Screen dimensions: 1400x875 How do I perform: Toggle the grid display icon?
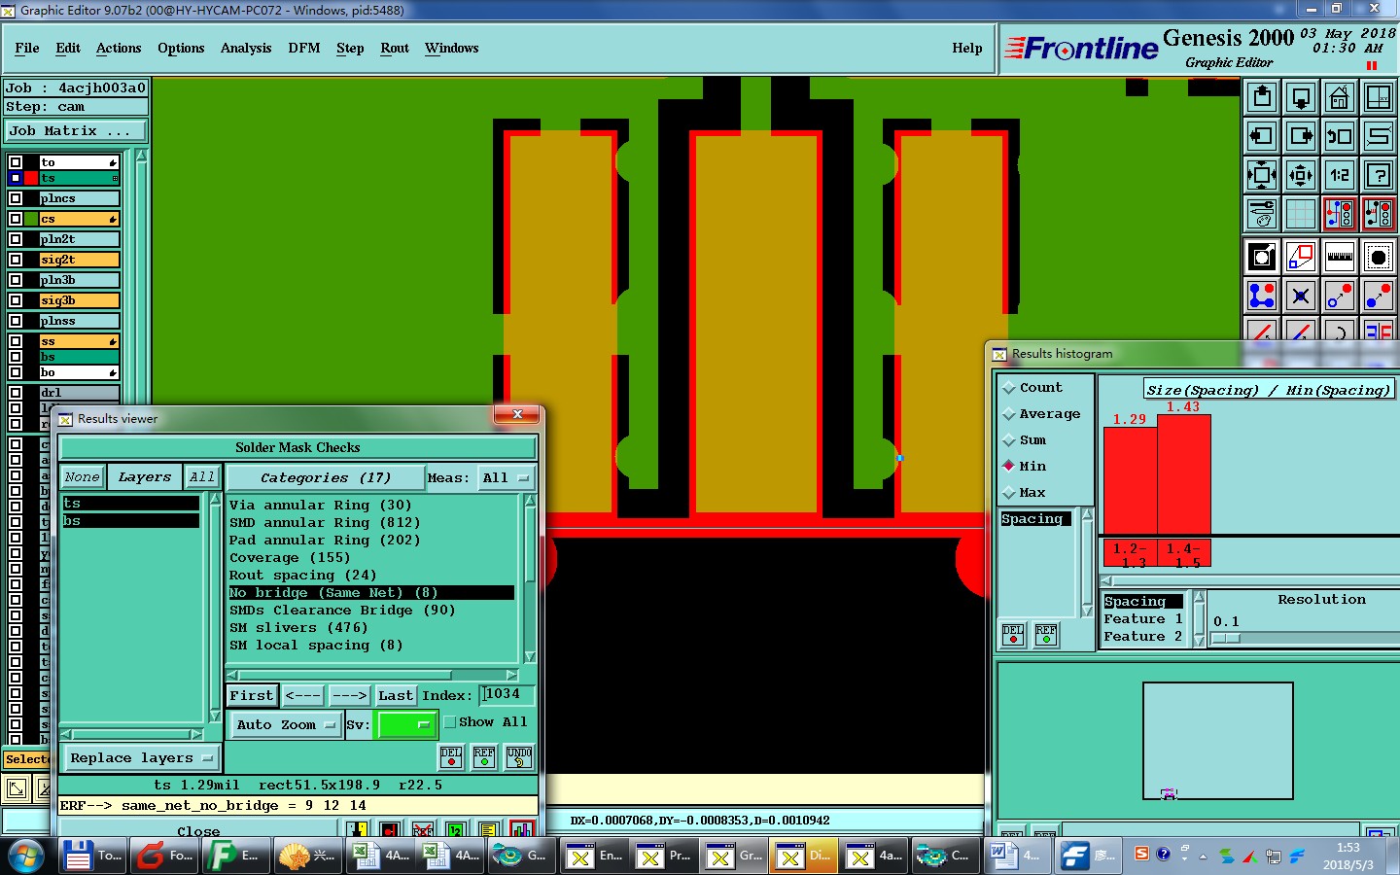pyautogui.click(x=1301, y=214)
